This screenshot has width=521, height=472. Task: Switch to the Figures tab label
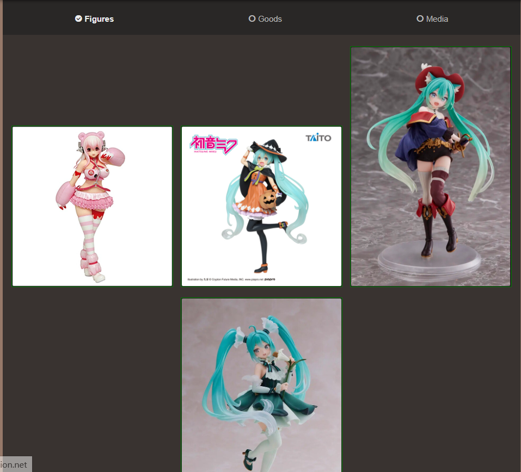point(99,19)
